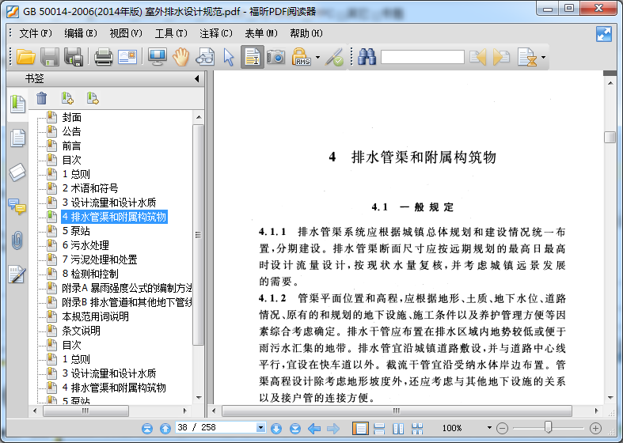Switch to continuous page view mode
Image resolution: width=623 pixels, height=443 pixels.
378,428
